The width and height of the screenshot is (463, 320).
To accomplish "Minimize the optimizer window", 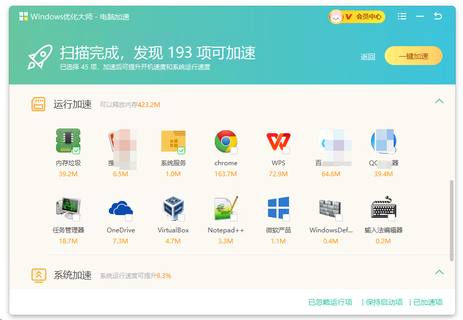I will click(x=420, y=16).
